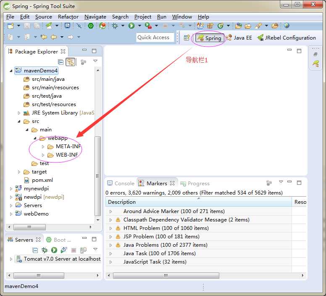
Task: Click Start server in debug mode icon
Action: 45,250
